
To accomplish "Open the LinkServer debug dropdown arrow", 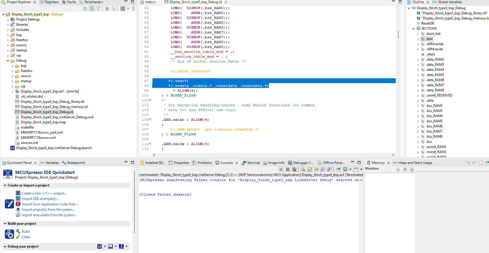I will pyautogui.click(x=105, y=246).
